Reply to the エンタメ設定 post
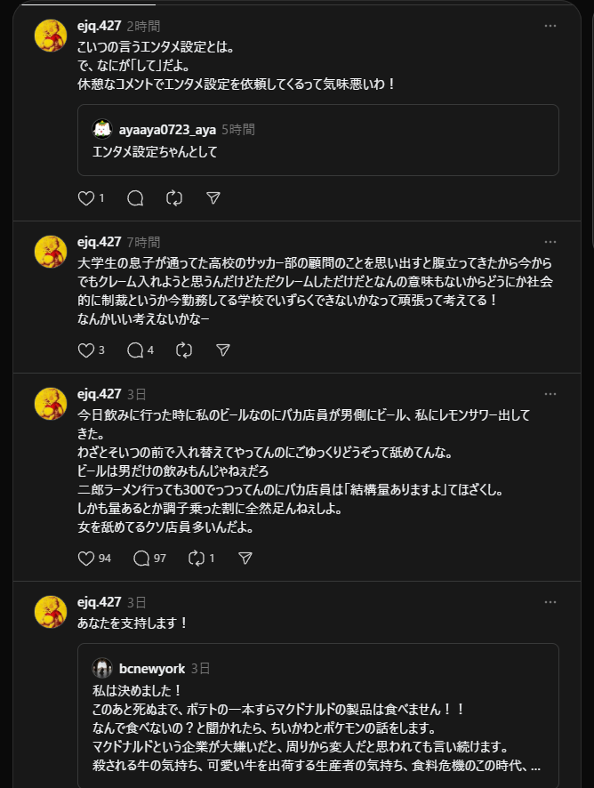Image resolution: width=594 pixels, height=788 pixels. (135, 198)
